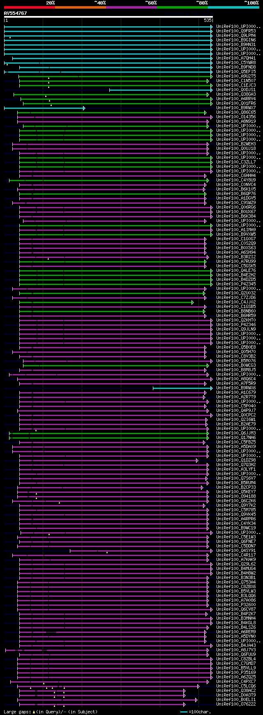Select hit label UniRef100_B6K105
Image resolution: width=263 pixels, height=715 pixels.
tap(236, 189)
